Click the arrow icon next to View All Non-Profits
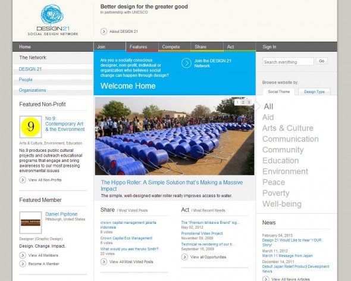 click(x=23, y=180)
